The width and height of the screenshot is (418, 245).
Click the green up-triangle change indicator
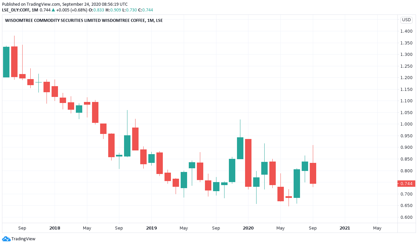[53, 10]
